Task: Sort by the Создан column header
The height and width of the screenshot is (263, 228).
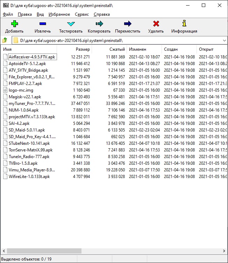Action: click(179, 49)
